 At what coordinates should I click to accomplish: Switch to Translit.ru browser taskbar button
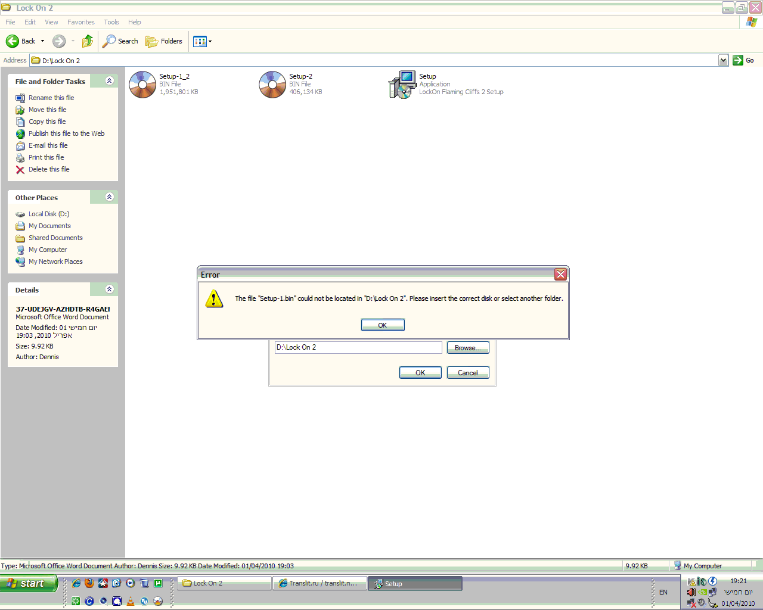320,583
